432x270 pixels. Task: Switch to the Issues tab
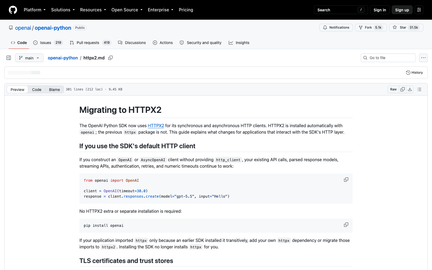pos(48,43)
